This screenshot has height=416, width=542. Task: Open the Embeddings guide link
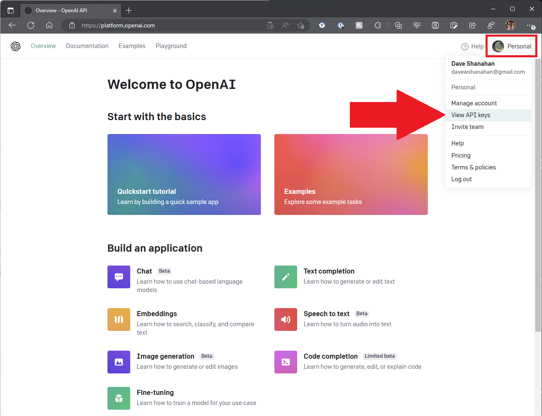tap(157, 314)
